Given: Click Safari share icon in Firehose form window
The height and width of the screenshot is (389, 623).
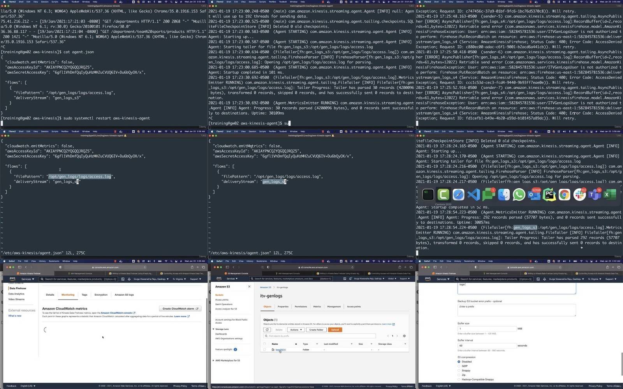Looking at the screenshot, I should point(607,267).
